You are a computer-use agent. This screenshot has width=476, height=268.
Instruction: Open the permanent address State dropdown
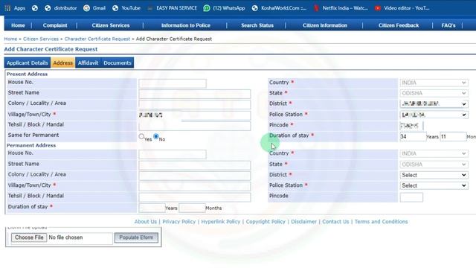pos(434,165)
